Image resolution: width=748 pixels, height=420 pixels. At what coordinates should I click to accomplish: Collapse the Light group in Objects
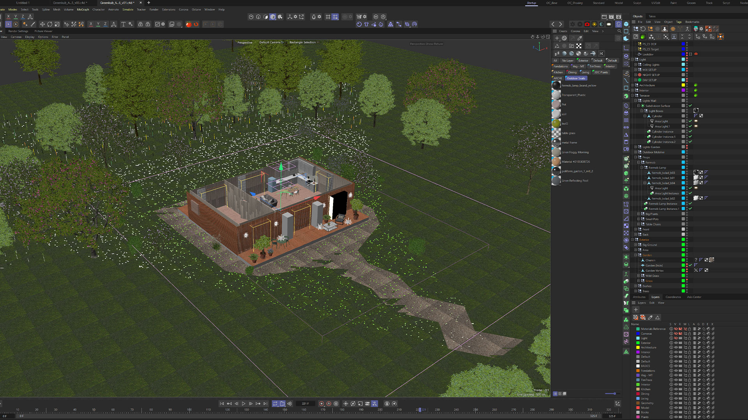pos(632,59)
